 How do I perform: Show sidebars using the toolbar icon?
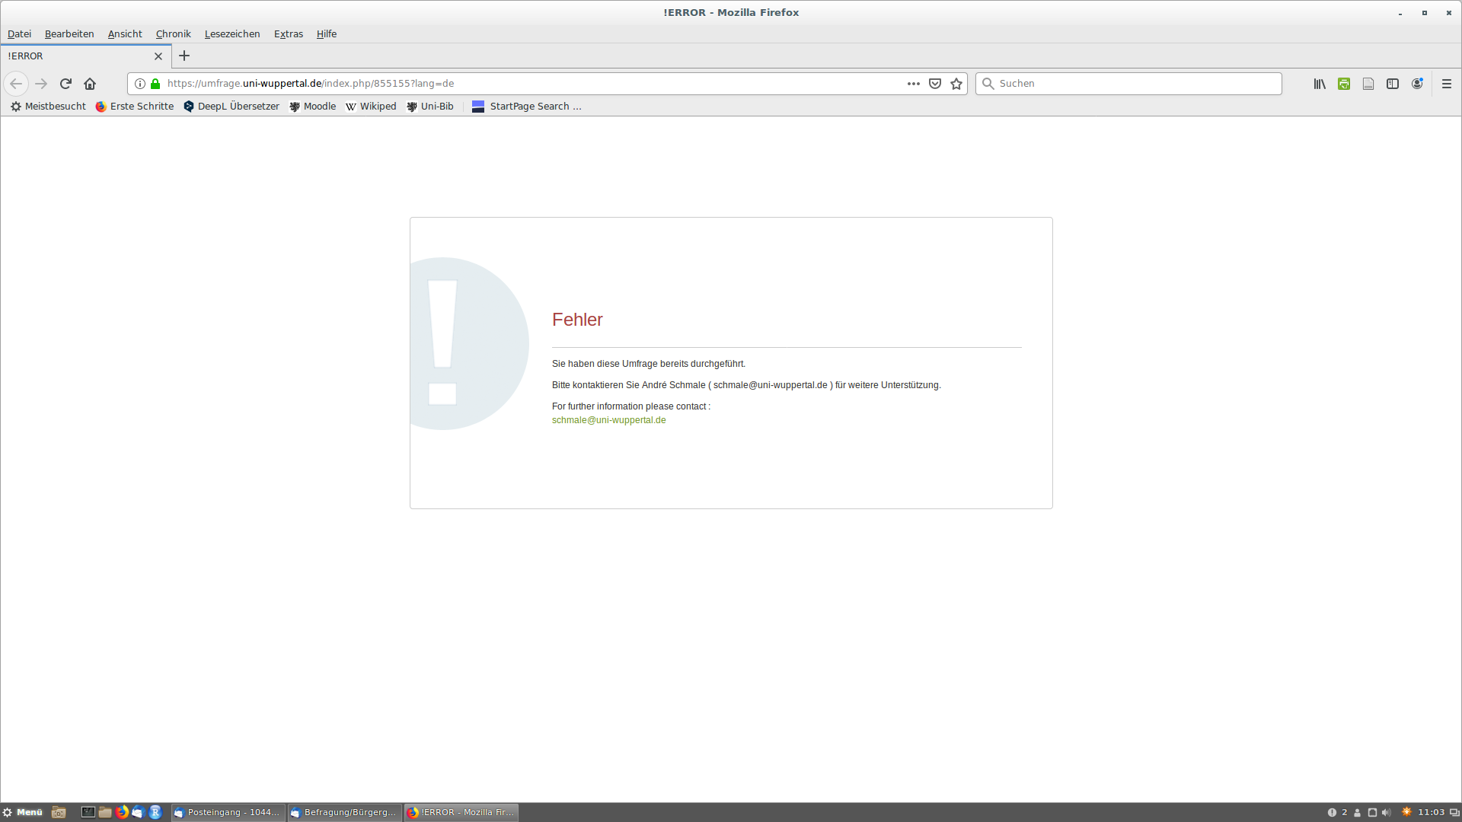coord(1393,84)
